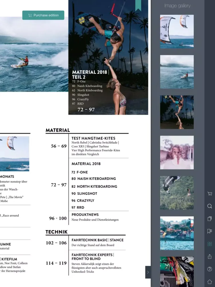Open gallery thumbnail of night kiteboarder jump
The image size is (215, 287).
tap(177, 112)
